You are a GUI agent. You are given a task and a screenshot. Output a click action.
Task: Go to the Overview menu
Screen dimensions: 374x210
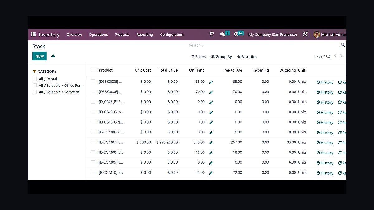74,35
